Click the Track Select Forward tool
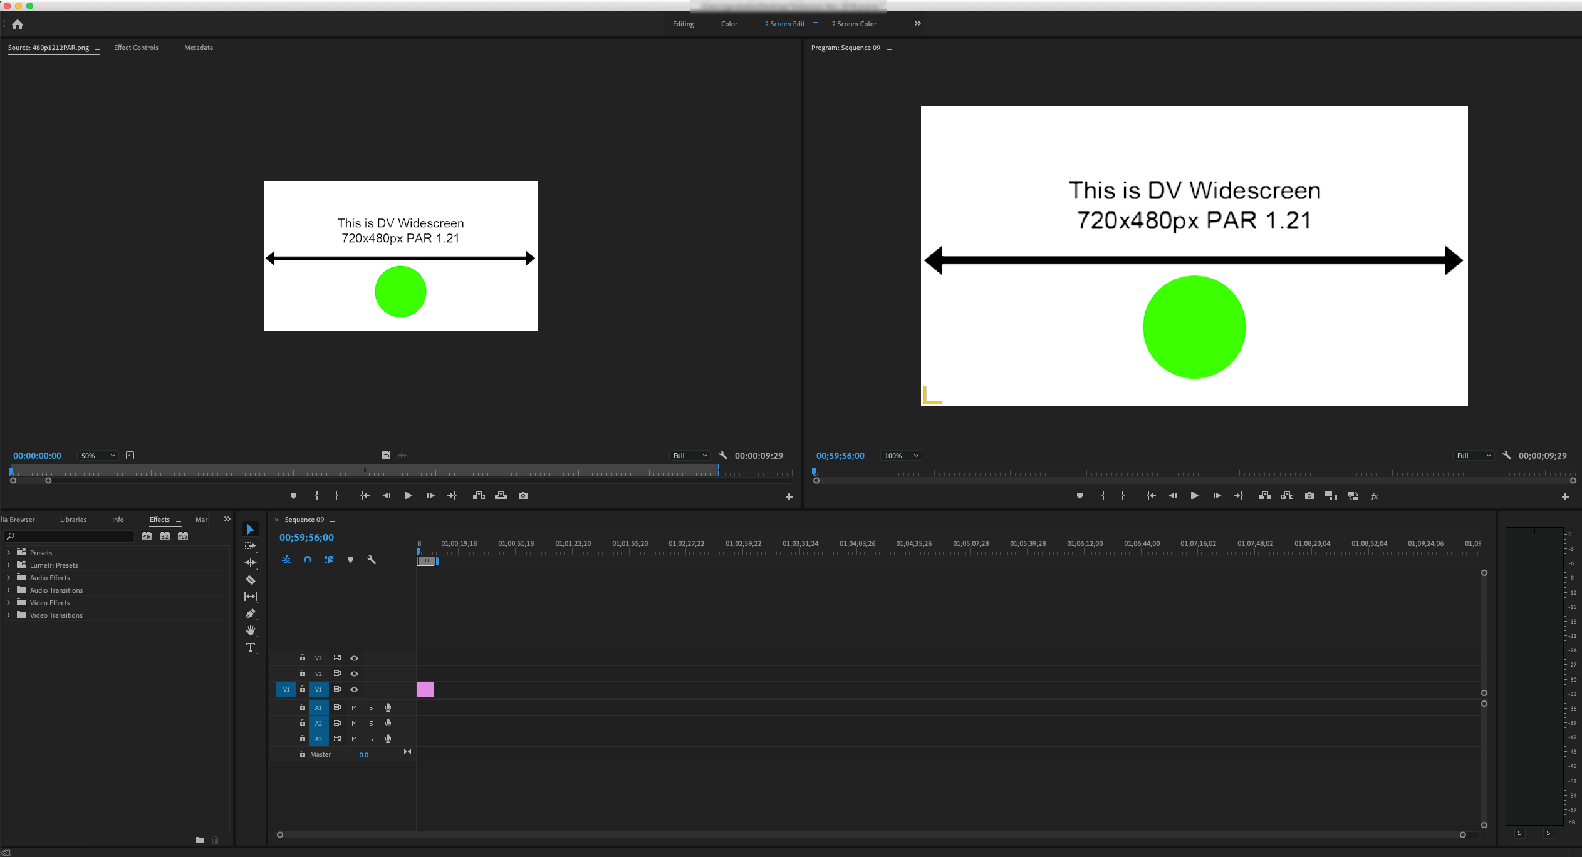Image resolution: width=1582 pixels, height=857 pixels. [x=250, y=546]
